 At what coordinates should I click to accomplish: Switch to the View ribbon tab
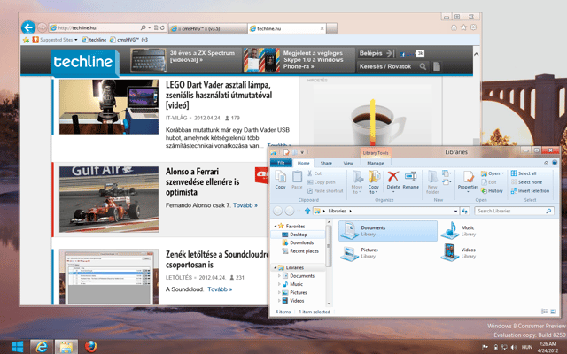pos(348,163)
